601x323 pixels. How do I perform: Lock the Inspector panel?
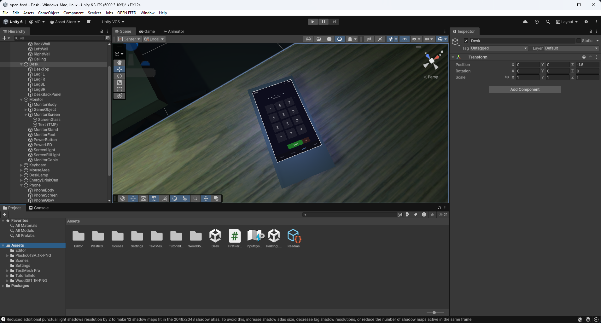pyautogui.click(x=591, y=32)
